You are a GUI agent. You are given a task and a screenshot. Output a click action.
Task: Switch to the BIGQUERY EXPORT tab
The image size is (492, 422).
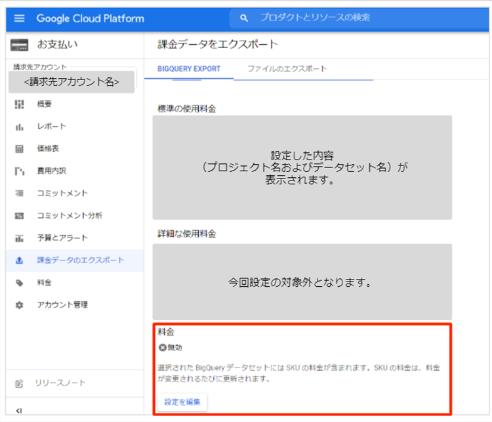(x=189, y=69)
